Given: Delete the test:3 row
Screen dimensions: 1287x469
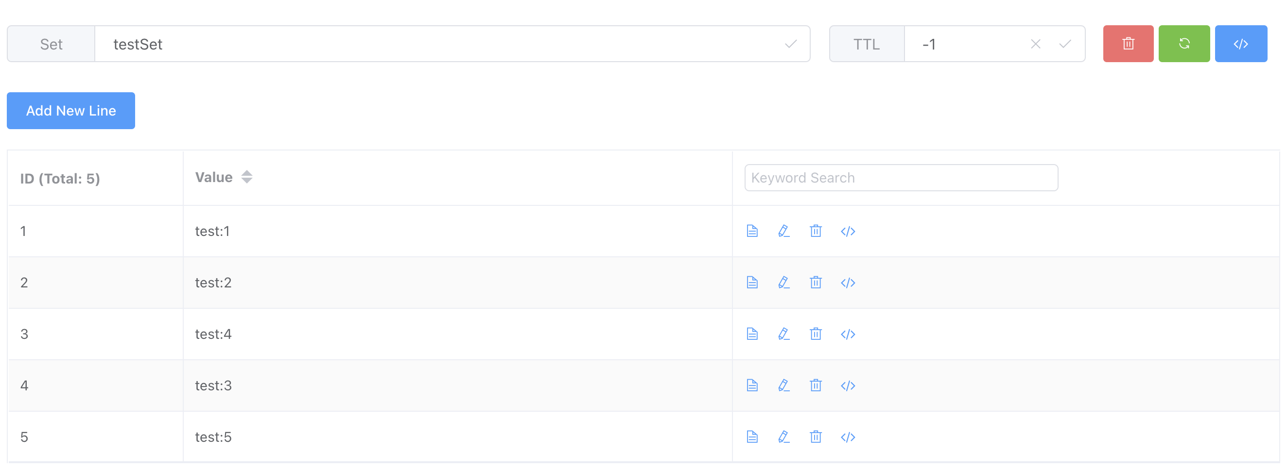Looking at the screenshot, I should [x=816, y=385].
